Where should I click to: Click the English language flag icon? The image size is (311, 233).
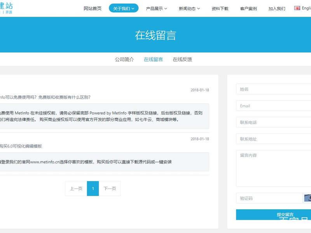pyautogui.click(x=297, y=8)
